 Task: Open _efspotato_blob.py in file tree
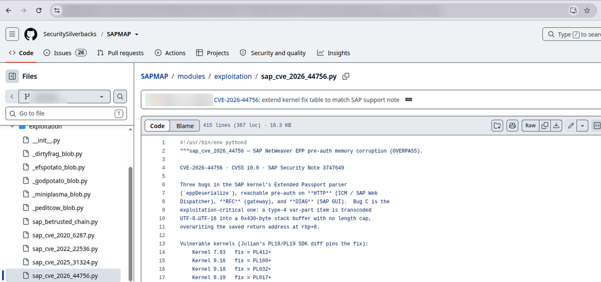click(58, 167)
